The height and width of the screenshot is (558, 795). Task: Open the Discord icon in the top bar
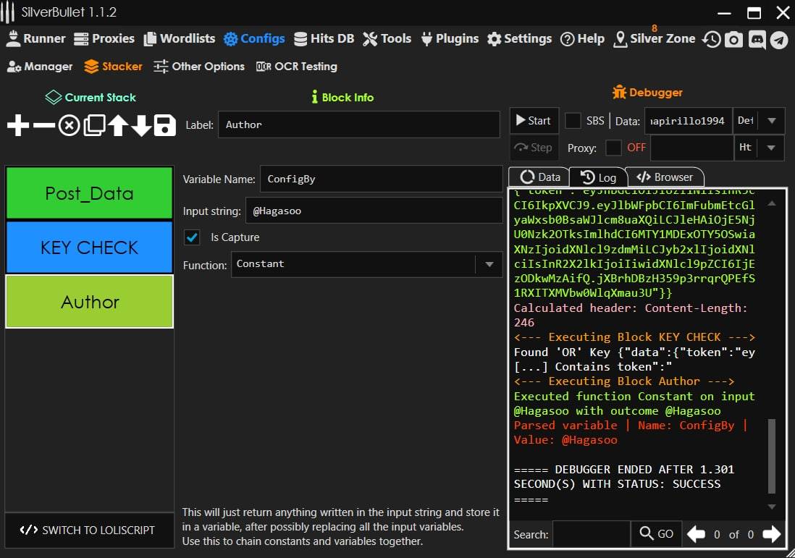(757, 40)
